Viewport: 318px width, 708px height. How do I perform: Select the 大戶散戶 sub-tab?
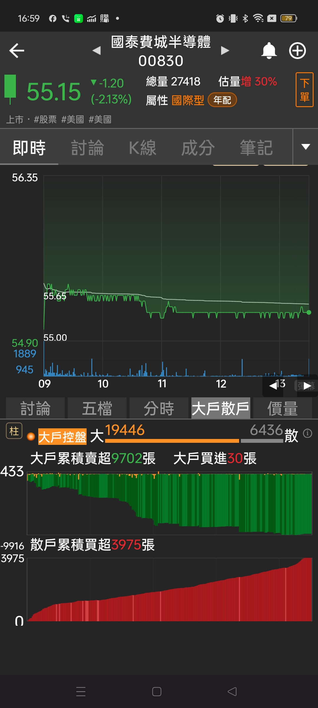point(221,408)
